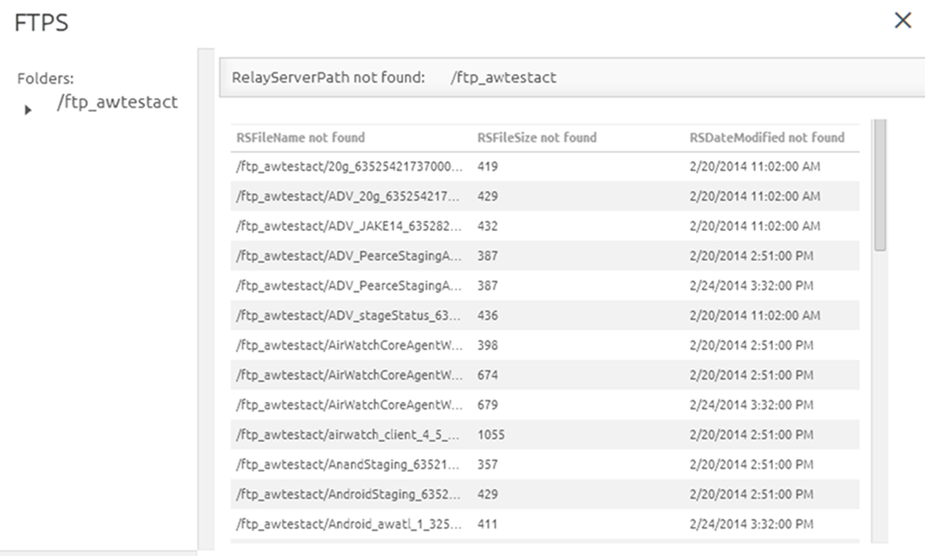Click file size value 411
The image size is (925, 556).
coord(487,524)
